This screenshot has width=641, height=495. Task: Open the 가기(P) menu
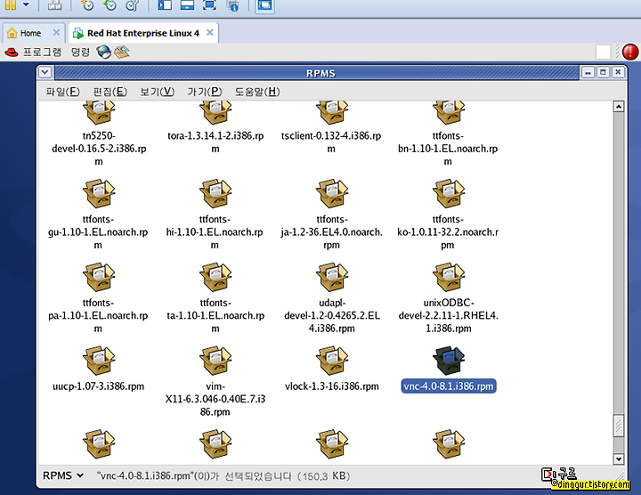(205, 92)
